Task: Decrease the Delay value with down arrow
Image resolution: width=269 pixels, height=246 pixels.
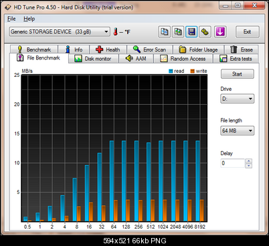Action: (x=249, y=166)
